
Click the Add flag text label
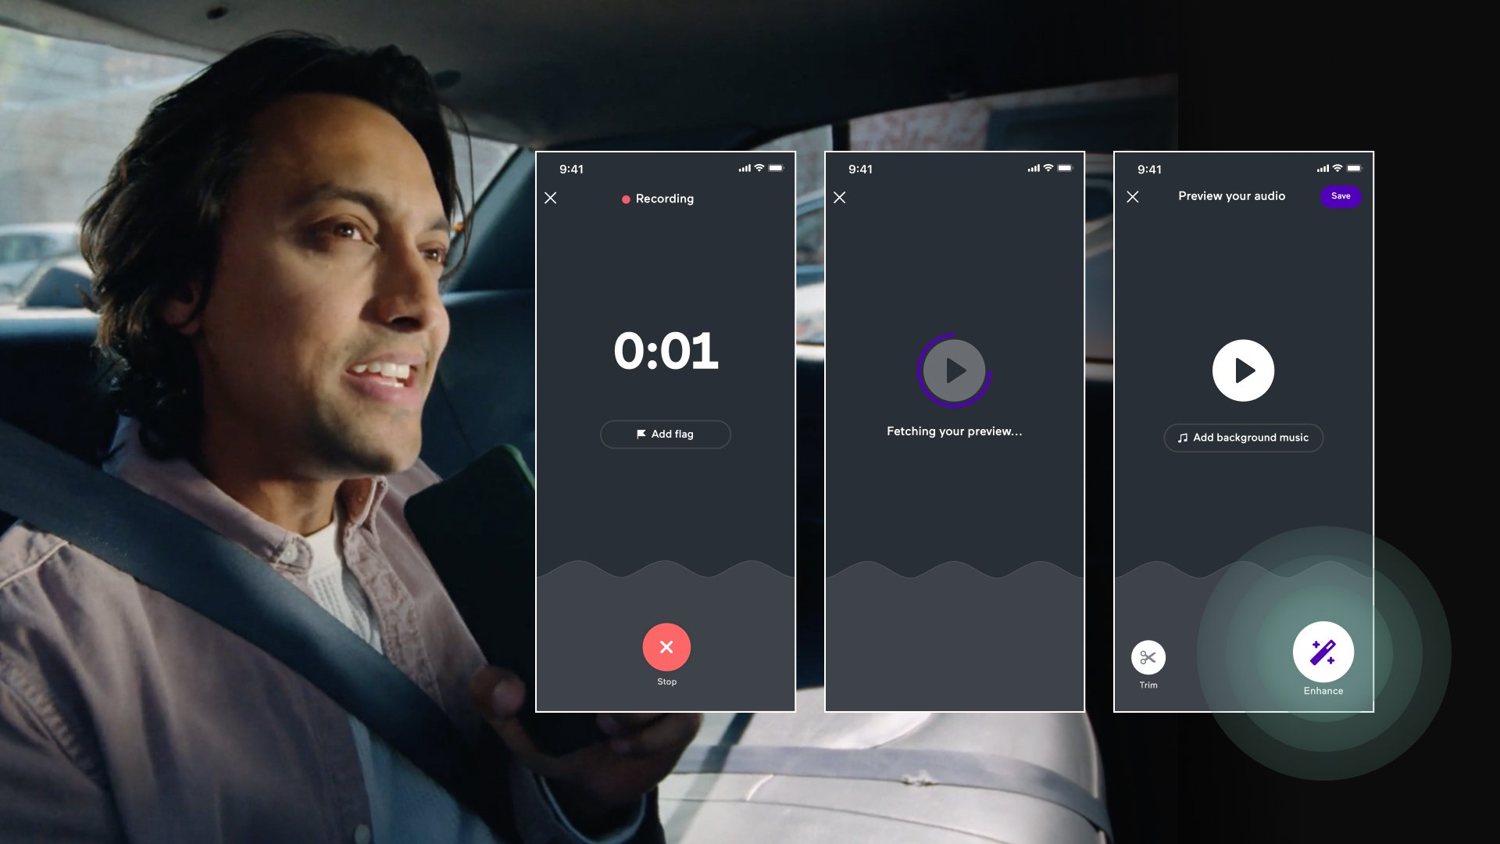click(672, 434)
